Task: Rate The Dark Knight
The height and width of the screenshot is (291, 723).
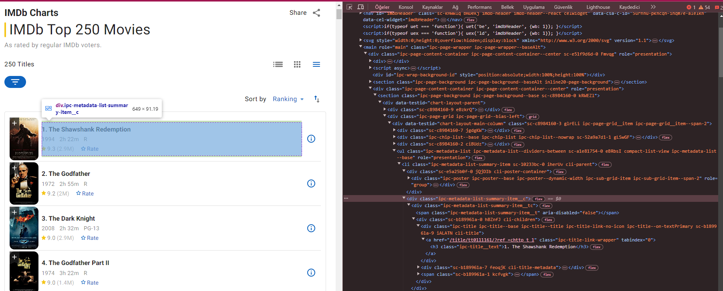Action: tap(90, 238)
